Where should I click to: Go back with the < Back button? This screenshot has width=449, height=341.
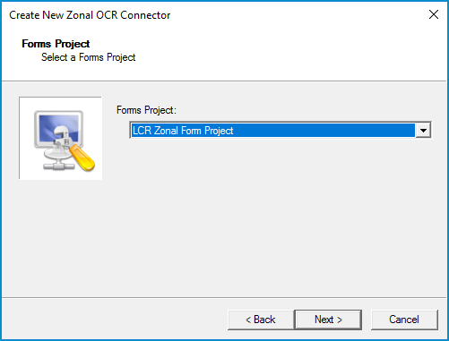click(x=261, y=320)
